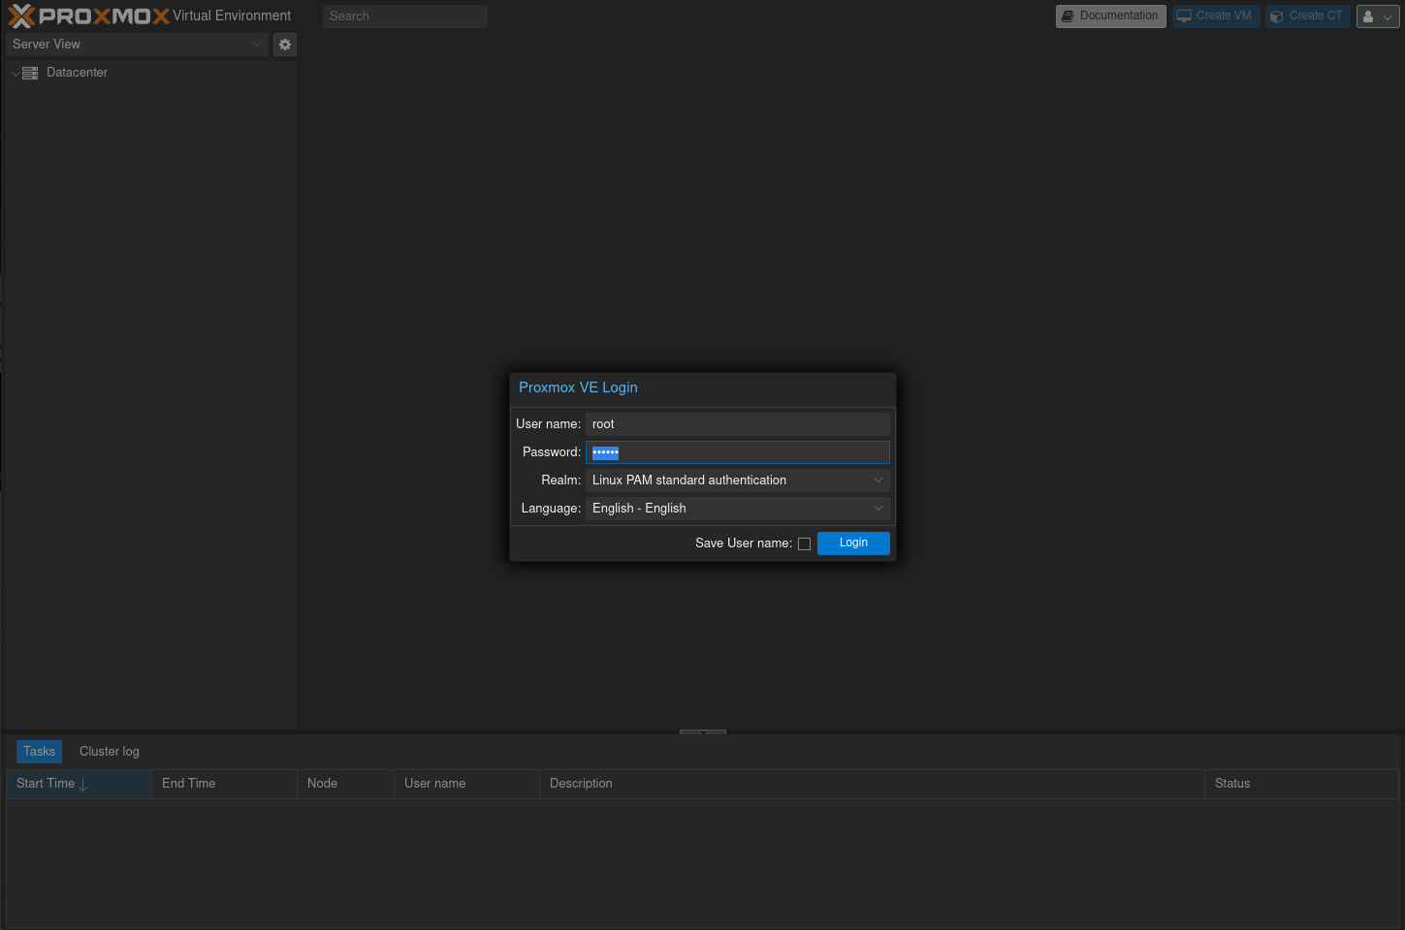Viewport: 1405px width, 930px height.
Task: Click the Start Time sort arrow
Action: coord(83,784)
